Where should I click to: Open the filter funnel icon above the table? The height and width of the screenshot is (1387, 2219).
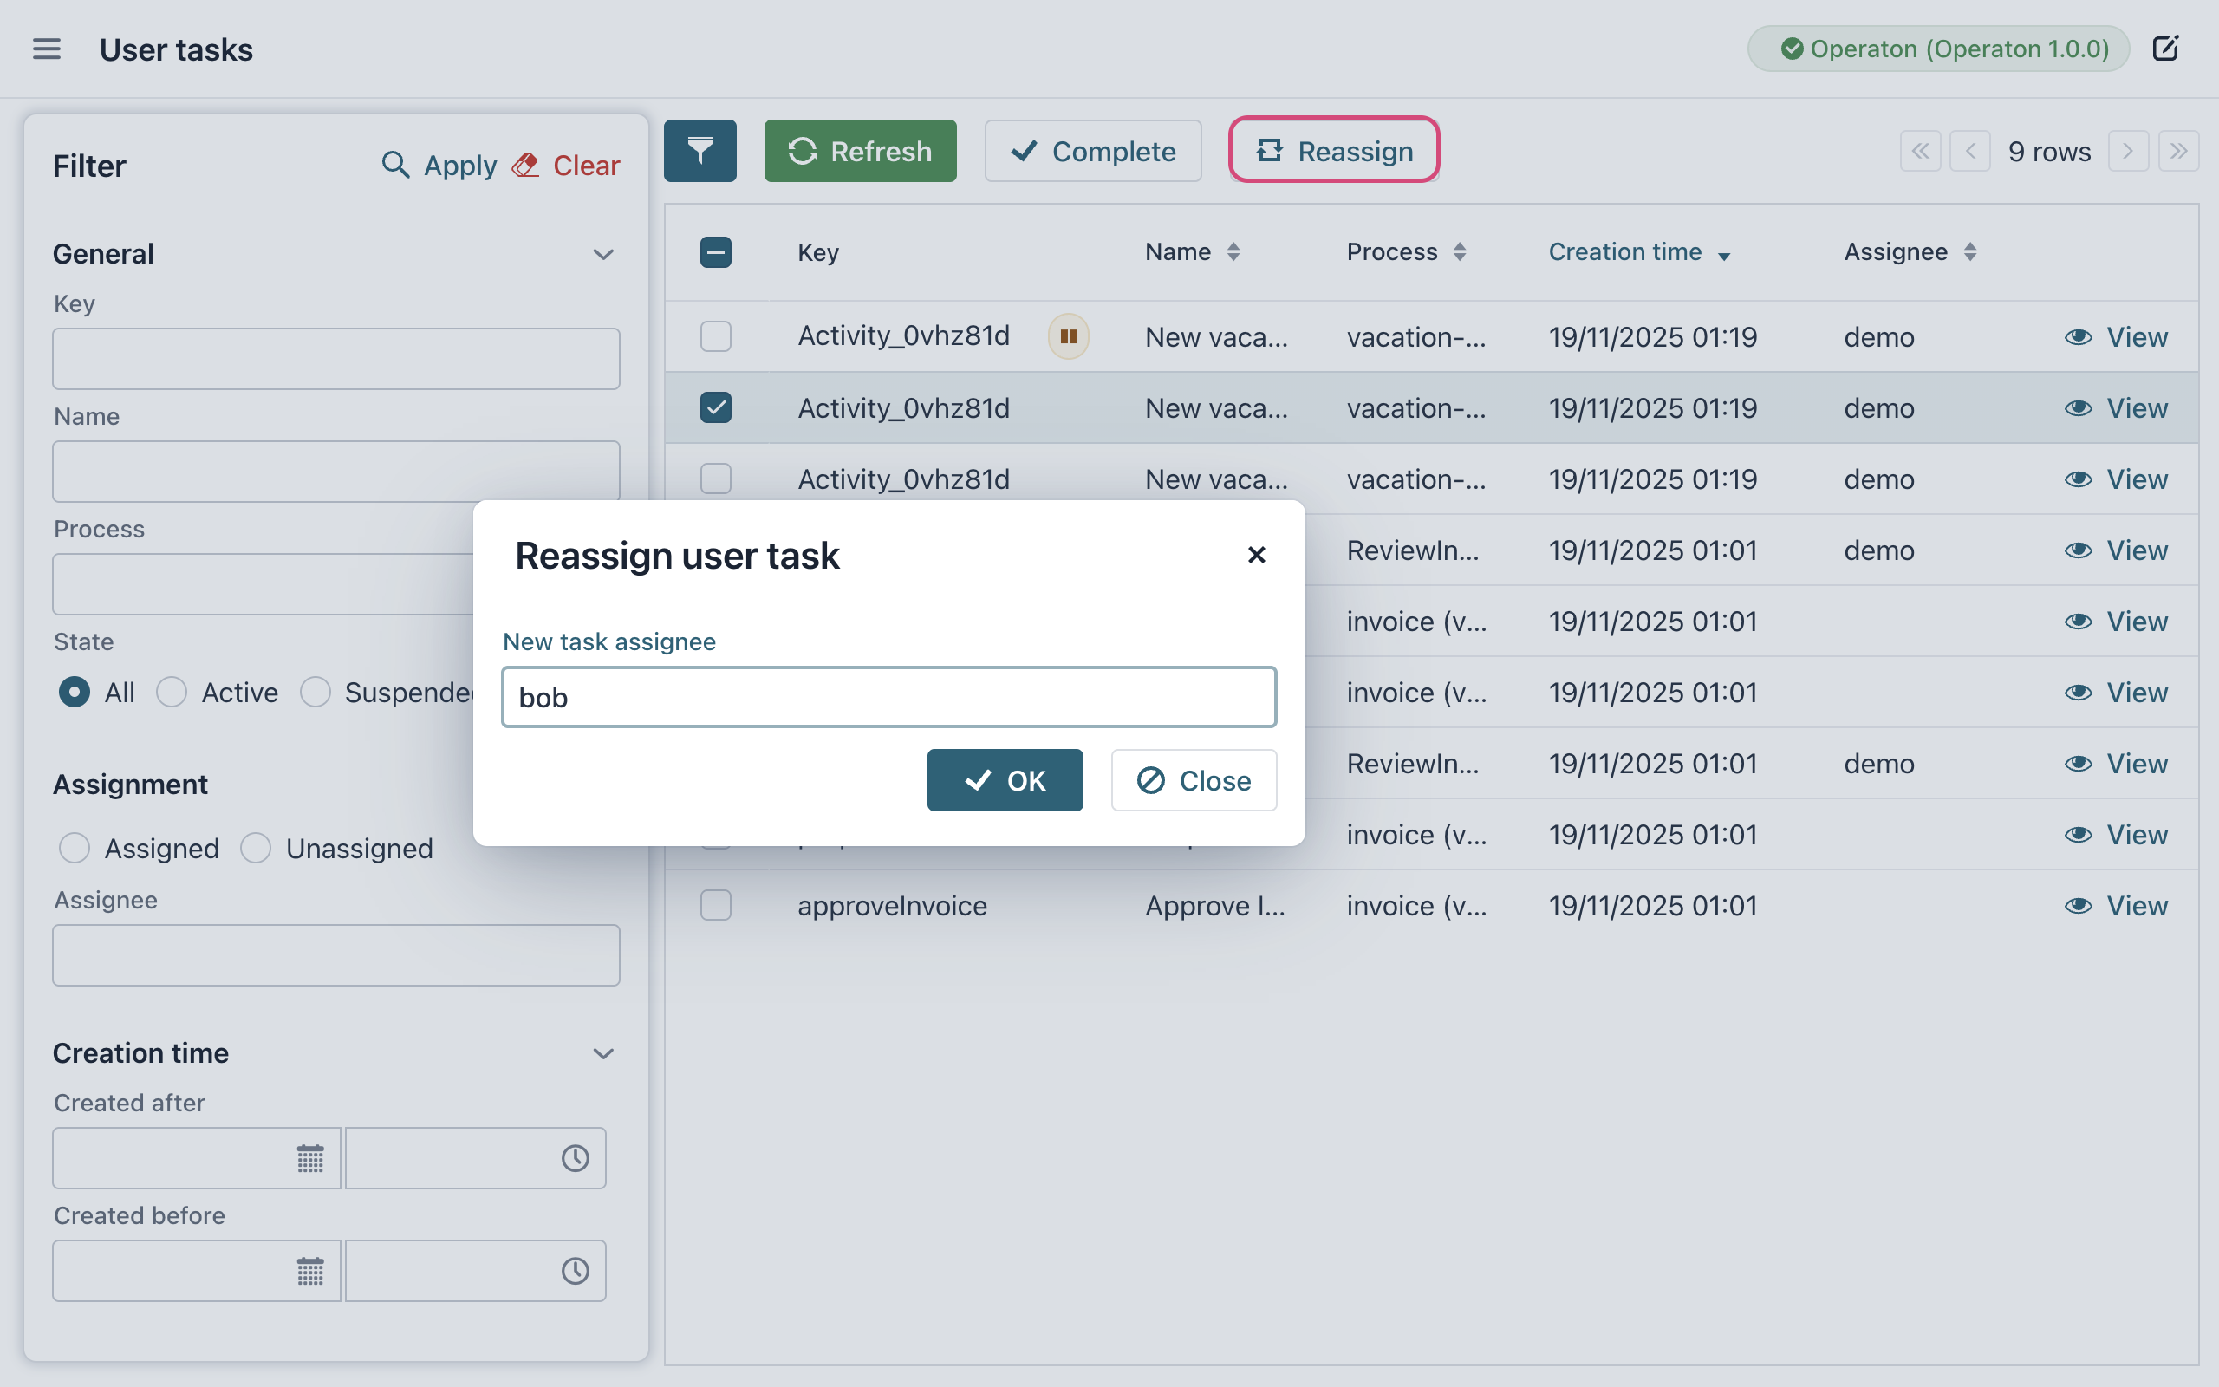pyautogui.click(x=700, y=151)
